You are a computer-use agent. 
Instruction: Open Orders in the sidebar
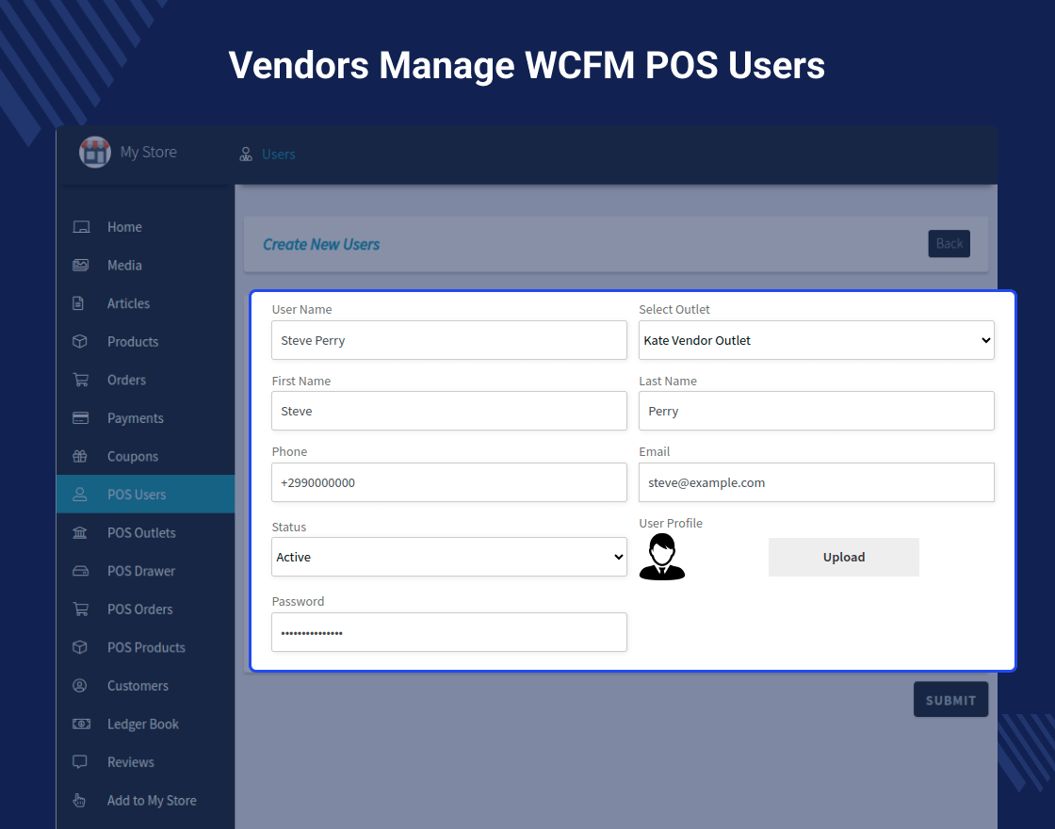pyautogui.click(x=146, y=380)
